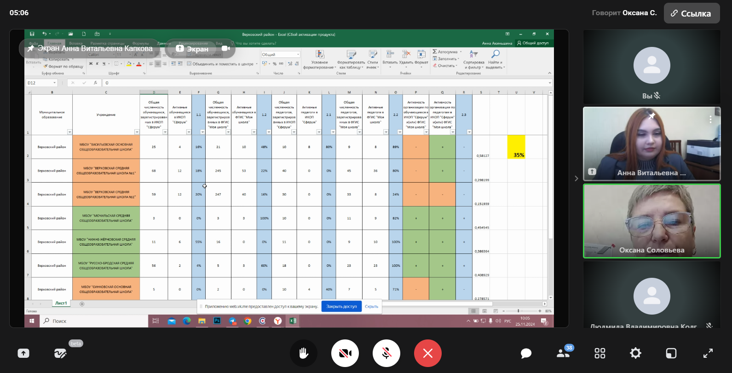Open the beta whiteboard tool

[x=60, y=353]
